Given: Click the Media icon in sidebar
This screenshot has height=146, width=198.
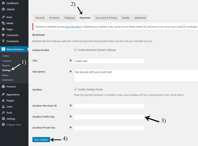Looking at the screenshot, I should (x=3, y=23).
